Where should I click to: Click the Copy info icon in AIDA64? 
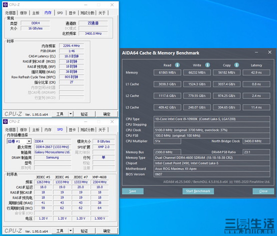pyautogui.click(x=236, y=65)
